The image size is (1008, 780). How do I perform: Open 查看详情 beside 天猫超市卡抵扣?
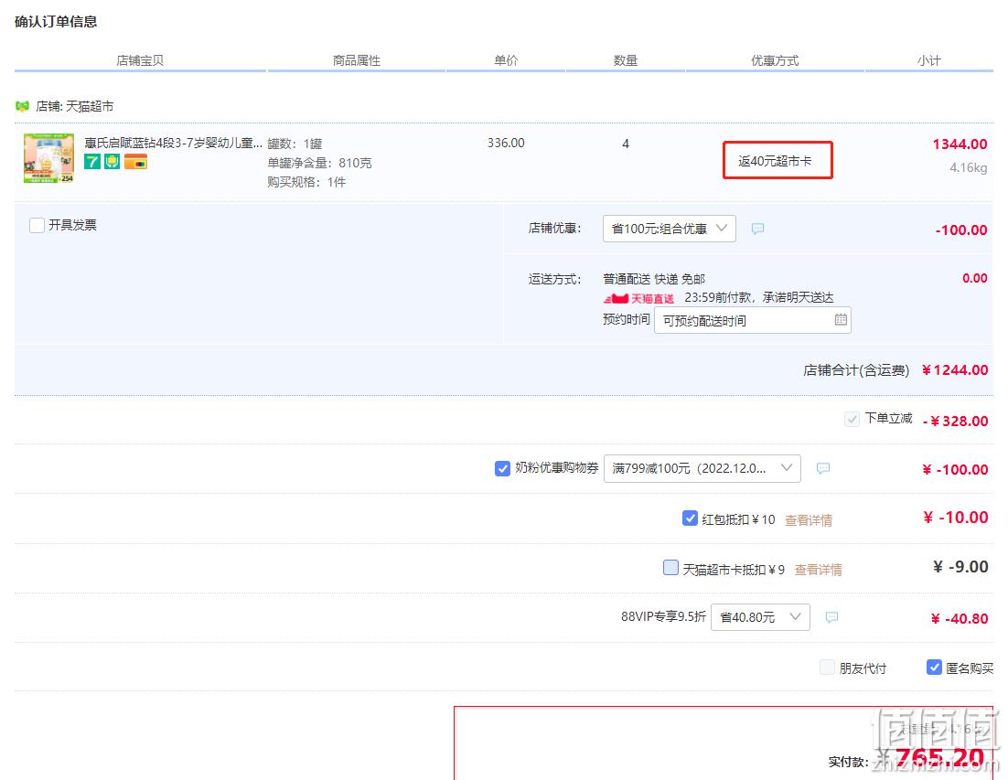(x=818, y=570)
